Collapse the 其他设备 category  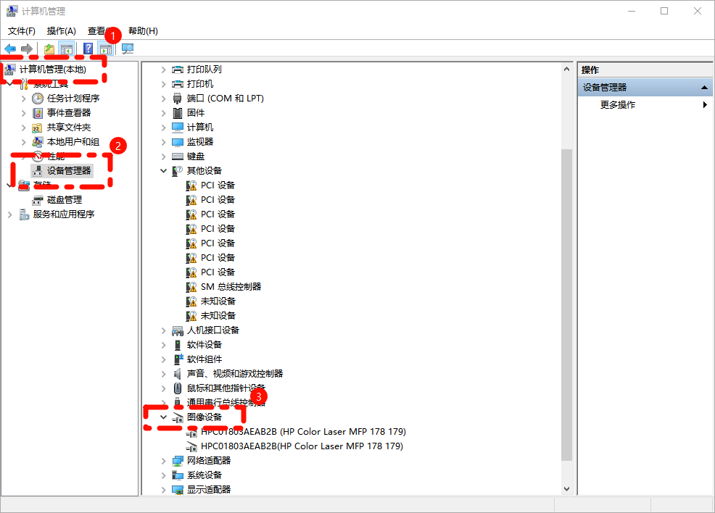(x=164, y=171)
